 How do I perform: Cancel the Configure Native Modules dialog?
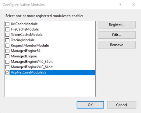[122, 105]
